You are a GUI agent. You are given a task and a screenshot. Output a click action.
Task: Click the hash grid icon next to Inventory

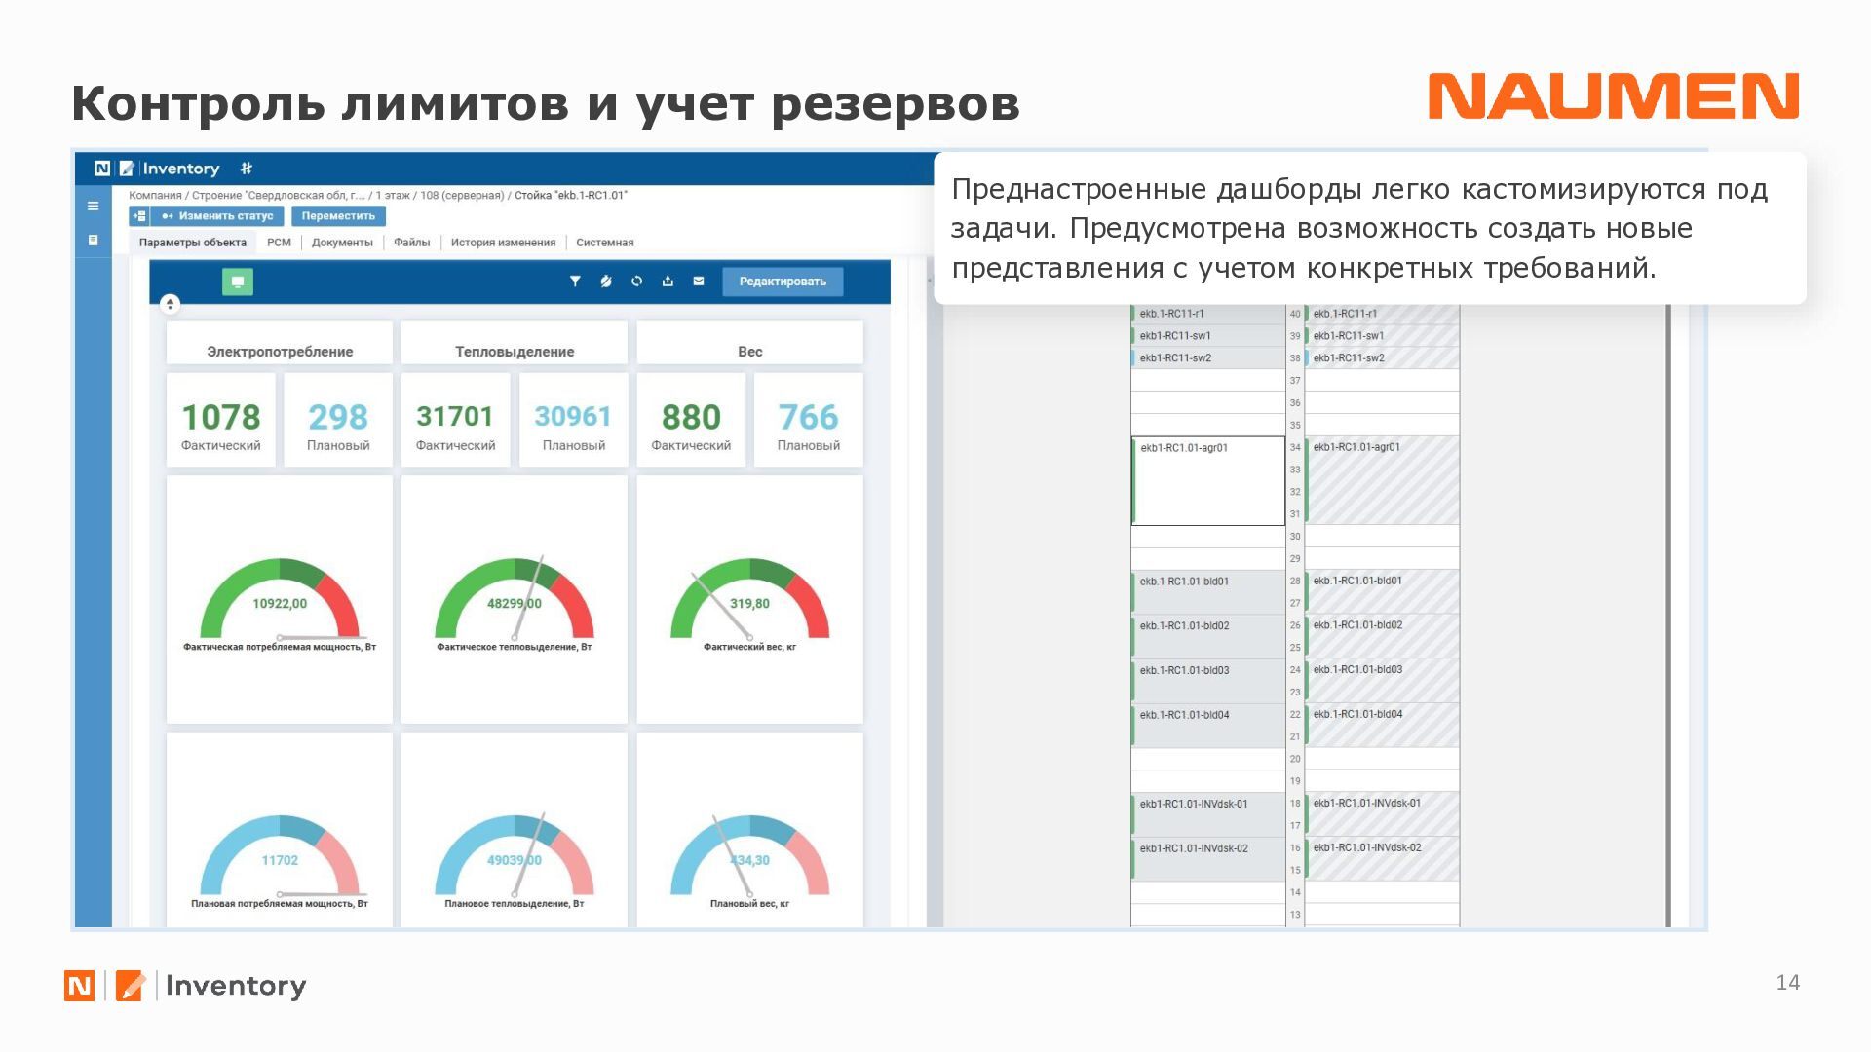click(x=247, y=169)
